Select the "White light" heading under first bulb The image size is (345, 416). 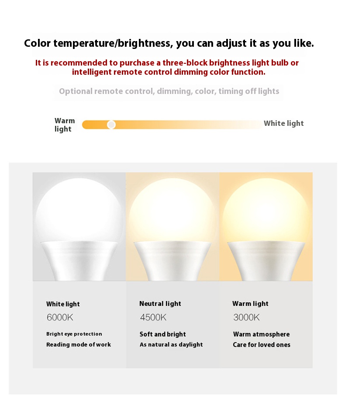[x=63, y=304]
